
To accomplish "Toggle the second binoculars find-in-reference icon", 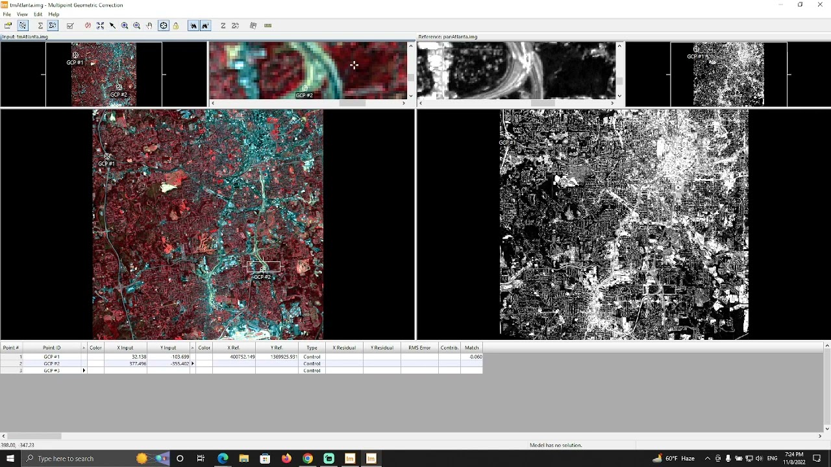I will pyautogui.click(x=206, y=26).
